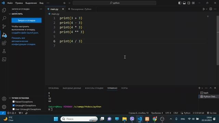
Task: Uncheck Uncaught Exceptions breakpoint
Action: click(x=14, y=106)
